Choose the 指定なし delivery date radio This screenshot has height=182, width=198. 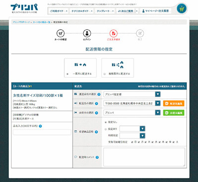tap(106, 122)
